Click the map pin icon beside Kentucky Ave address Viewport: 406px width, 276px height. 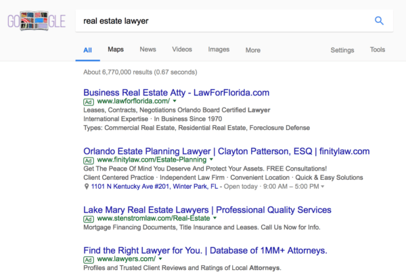tap(87, 187)
